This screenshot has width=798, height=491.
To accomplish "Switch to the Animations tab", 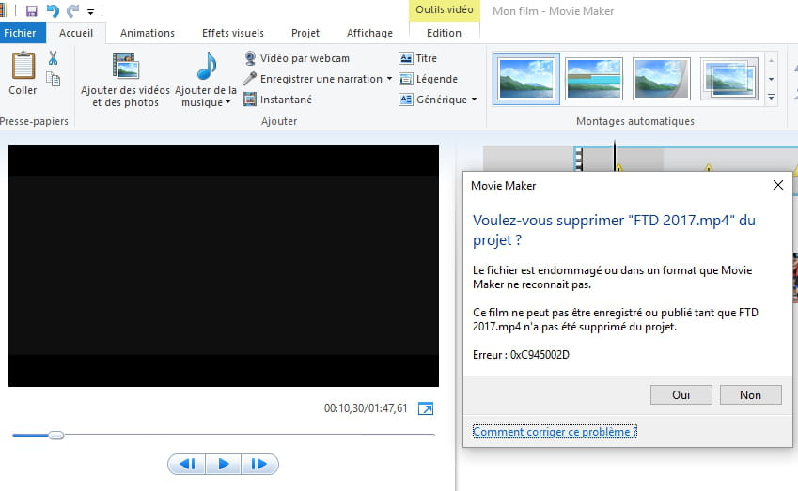I will coord(147,33).
